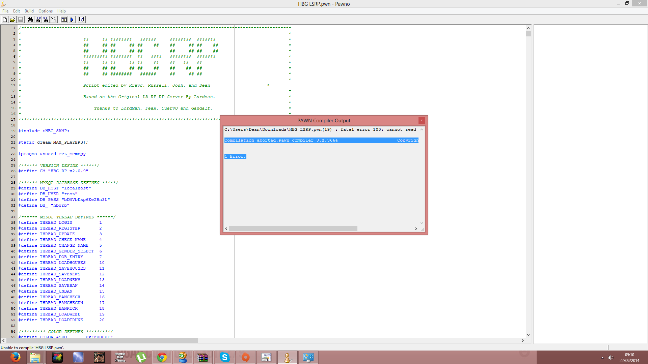The image size is (648, 364).
Task: Click the grayed Save disk icon
Action: (20, 20)
